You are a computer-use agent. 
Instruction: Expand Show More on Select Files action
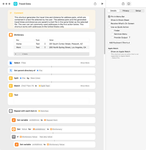click(x=85, y=63)
